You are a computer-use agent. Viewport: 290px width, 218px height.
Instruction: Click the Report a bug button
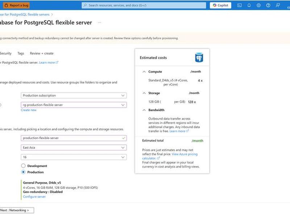click(x=16, y=5)
